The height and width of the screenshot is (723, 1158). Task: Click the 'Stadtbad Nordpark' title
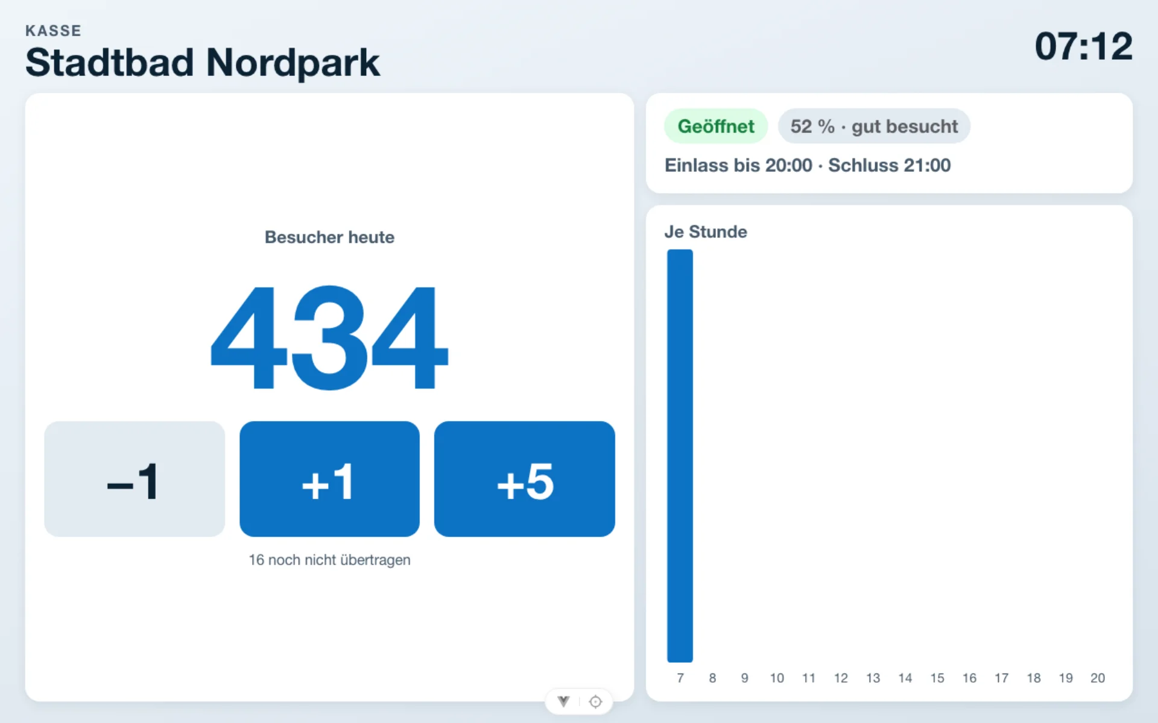[203, 63]
